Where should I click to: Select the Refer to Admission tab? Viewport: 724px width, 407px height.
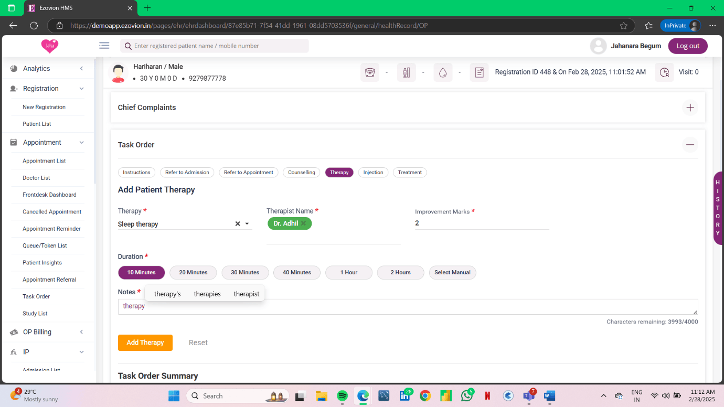[187, 172]
